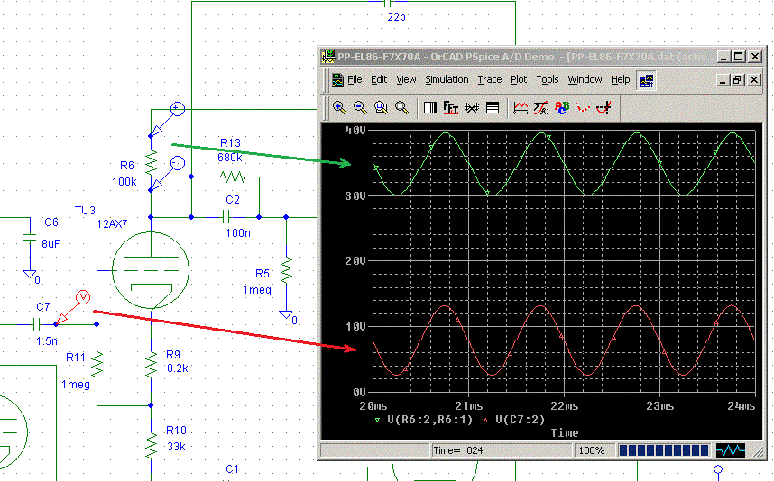Click the 'Time= .024' status field
Image resolution: width=774 pixels, height=481 pixels.
click(501, 450)
